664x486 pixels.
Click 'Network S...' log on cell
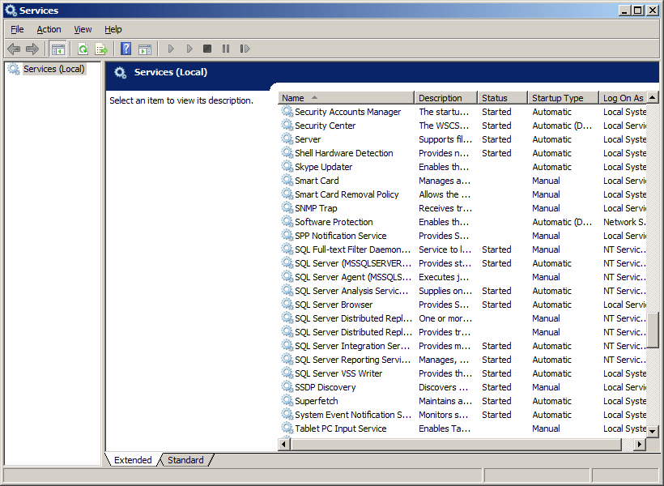[624, 222]
